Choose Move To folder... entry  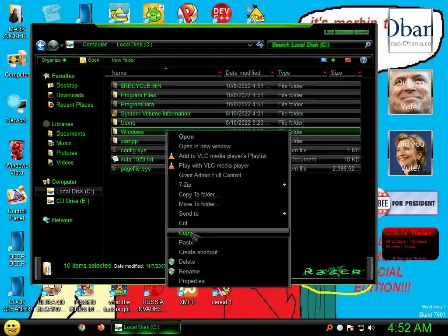(228, 204)
